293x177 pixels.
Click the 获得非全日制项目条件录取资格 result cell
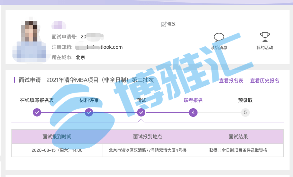coord(238,150)
